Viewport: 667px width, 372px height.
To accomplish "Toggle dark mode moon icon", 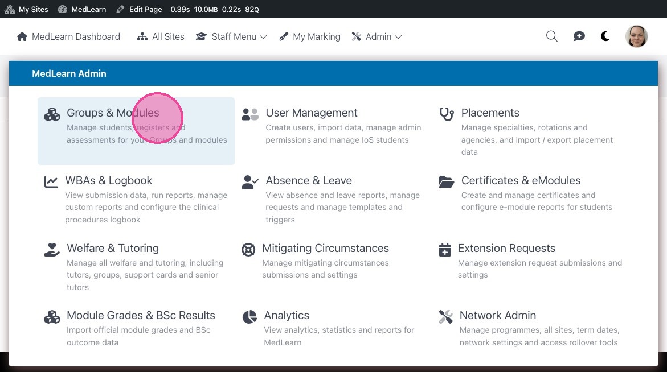I will pos(605,36).
